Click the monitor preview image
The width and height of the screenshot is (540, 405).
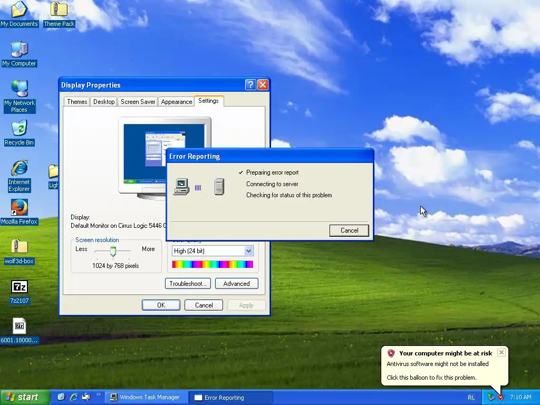tap(165, 158)
